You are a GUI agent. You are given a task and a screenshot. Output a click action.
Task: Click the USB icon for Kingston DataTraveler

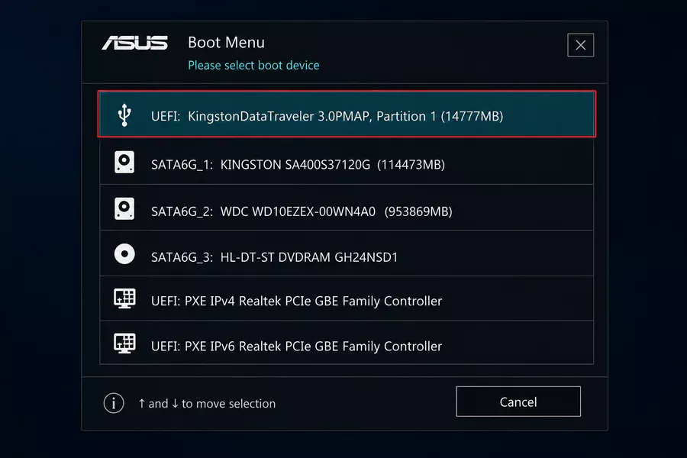[124, 114]
